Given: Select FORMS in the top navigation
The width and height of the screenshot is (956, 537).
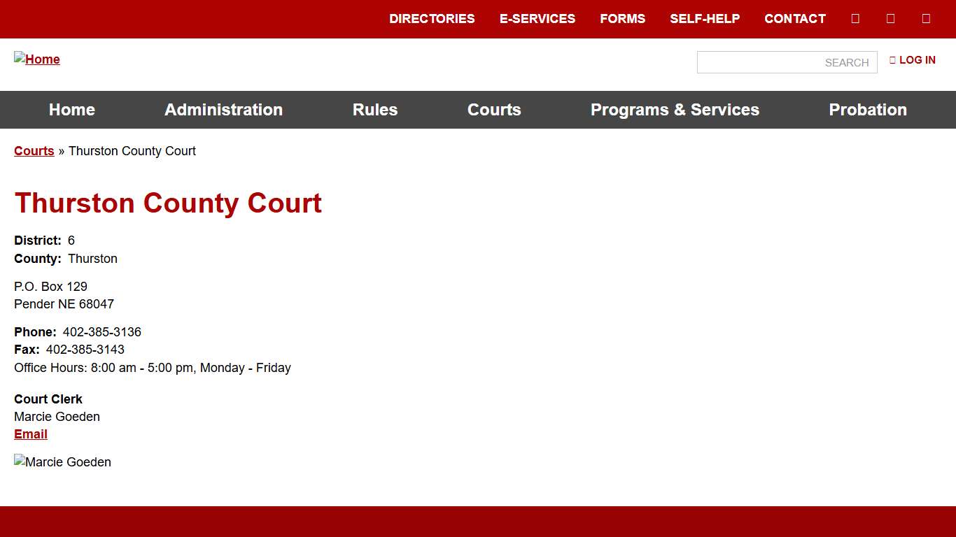Looking at the screenshot, I should coord(622,19).
